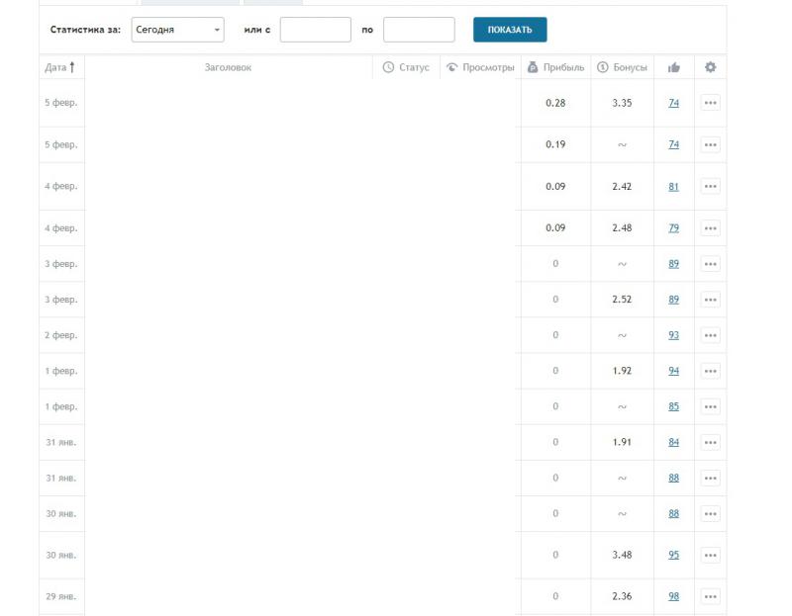Screen dimensions: 792x616
Task: Open link 88 in the 30 янв. row
Action: [x=674, y=513]
